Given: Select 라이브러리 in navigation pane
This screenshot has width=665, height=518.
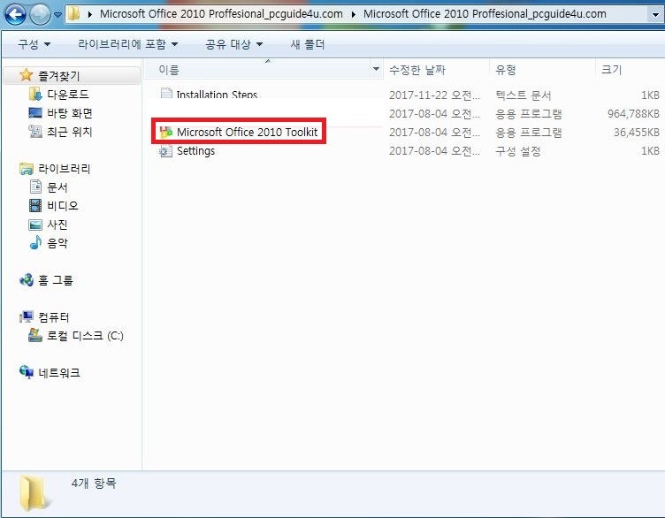Looking at the screenshot, I should tap(65, 169).
